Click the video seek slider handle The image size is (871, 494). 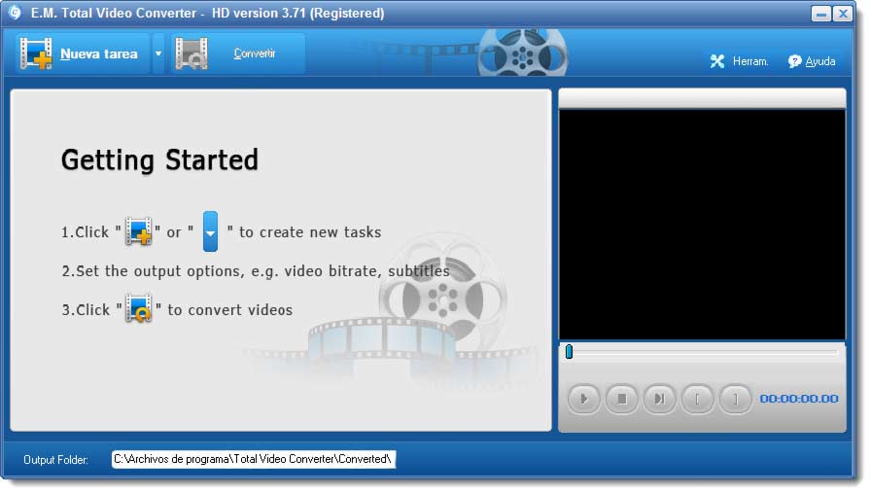[569, 352]
